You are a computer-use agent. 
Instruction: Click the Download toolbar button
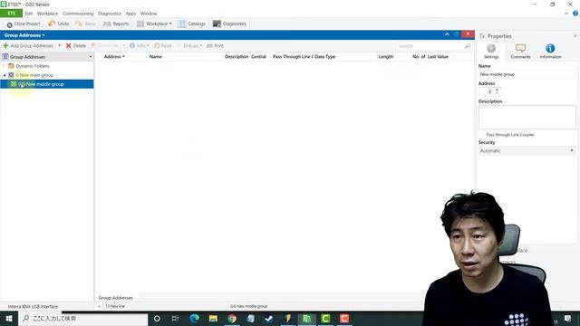coord(105,46)
